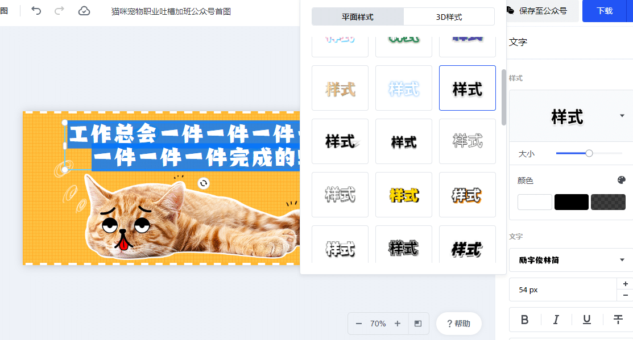Select the black color swatch
Viewport: 633px width, 340px height.
coord(571,202)
